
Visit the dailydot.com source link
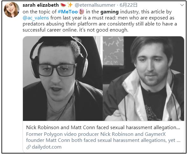(x=47, y=147)
